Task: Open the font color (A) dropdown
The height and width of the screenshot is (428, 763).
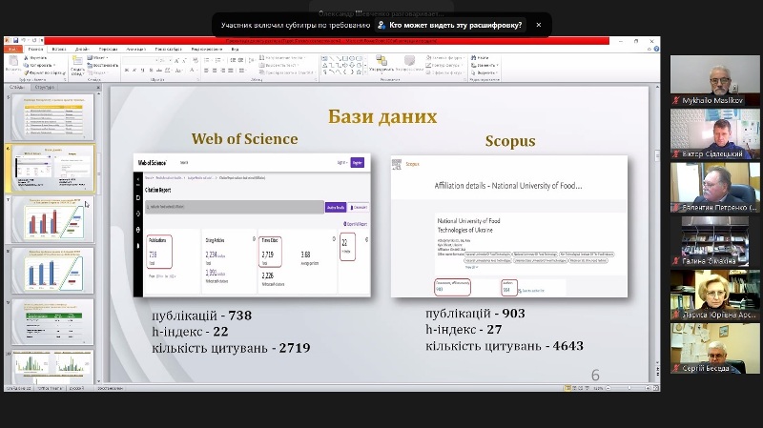Action: click(x=197, y=70)
